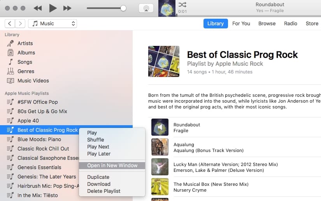Click the Play button in playback controls
The width and height of the screenshot is (321, 201).
coord(53,8)
